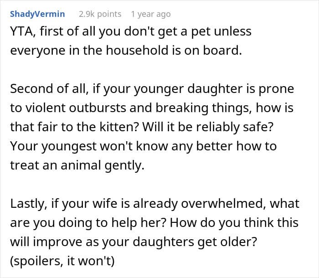Click the sentence starting 'Your youngest won't know'
This screenshot has height=278, width=319.
tap(144, 146)
